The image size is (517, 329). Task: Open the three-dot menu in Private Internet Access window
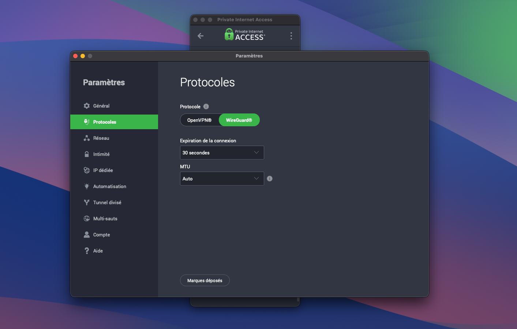[x=291, y=36]
